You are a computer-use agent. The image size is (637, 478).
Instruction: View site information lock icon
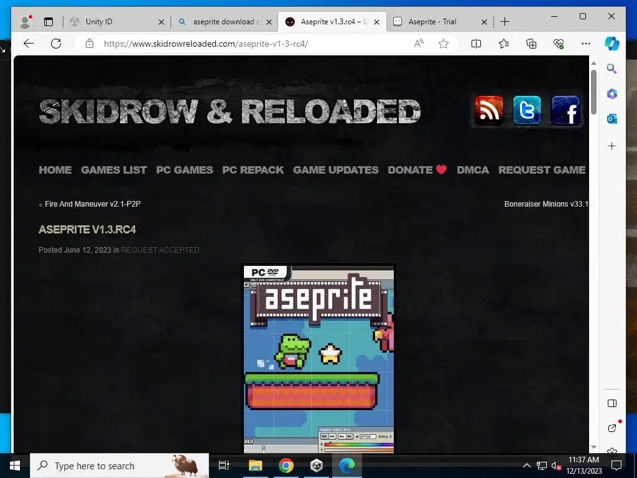(x=90, y=44)
